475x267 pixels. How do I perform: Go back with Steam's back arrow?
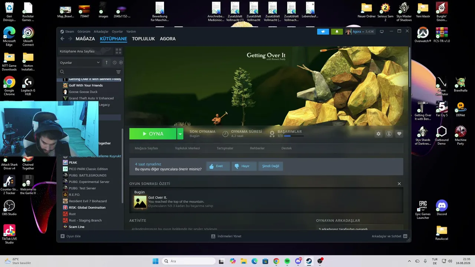pos(62,39)
